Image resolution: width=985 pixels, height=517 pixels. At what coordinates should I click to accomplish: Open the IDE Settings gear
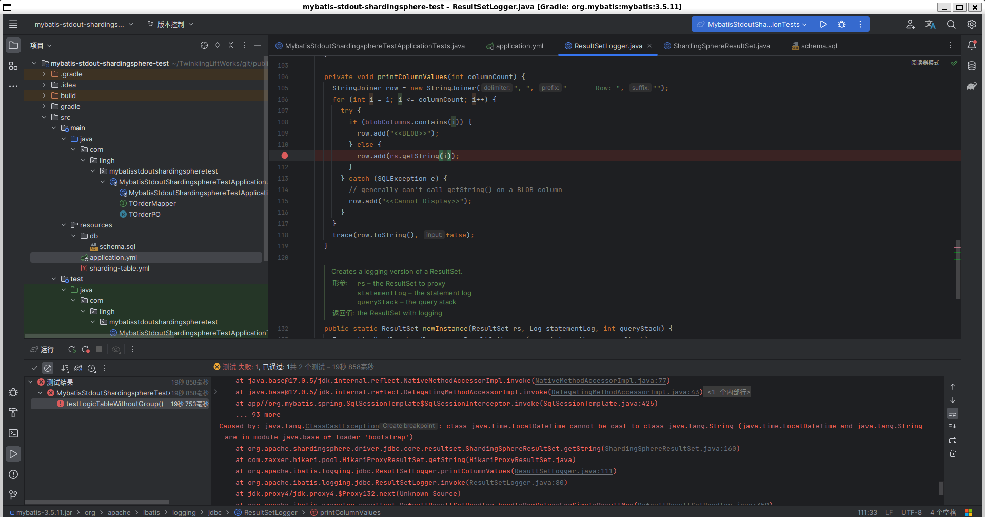coord(971,24)
